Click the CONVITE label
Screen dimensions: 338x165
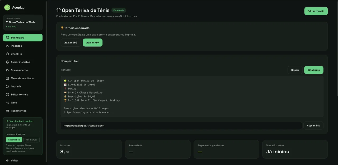point(66,70)
